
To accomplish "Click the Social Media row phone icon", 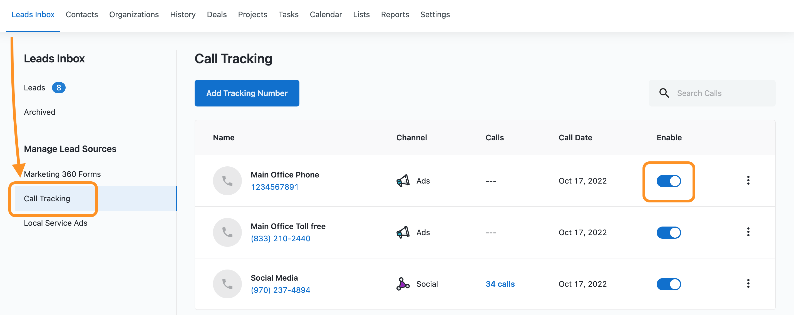I will point(227,284).
